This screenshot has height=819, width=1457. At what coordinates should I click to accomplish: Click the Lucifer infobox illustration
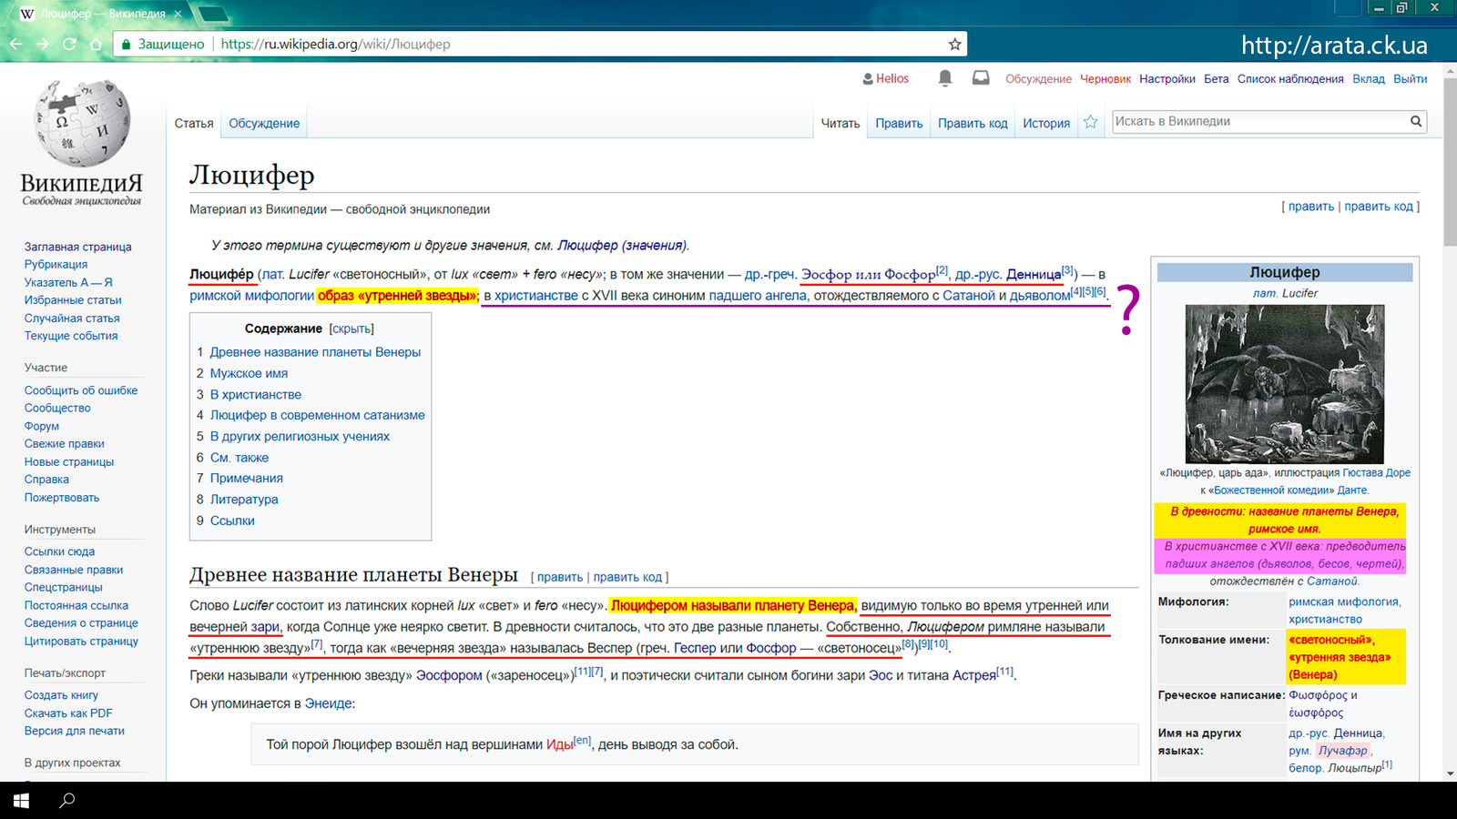click(1284, 384)
